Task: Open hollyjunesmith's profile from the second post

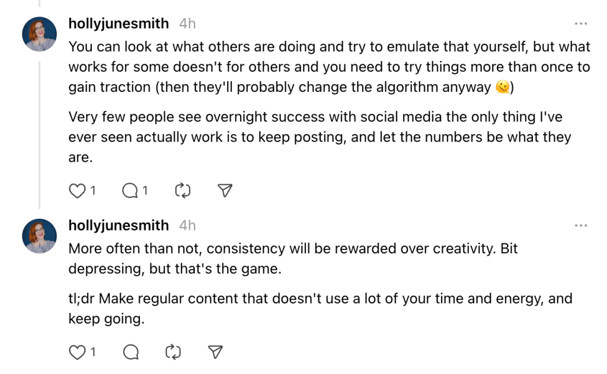Action: tap(118, 225)
